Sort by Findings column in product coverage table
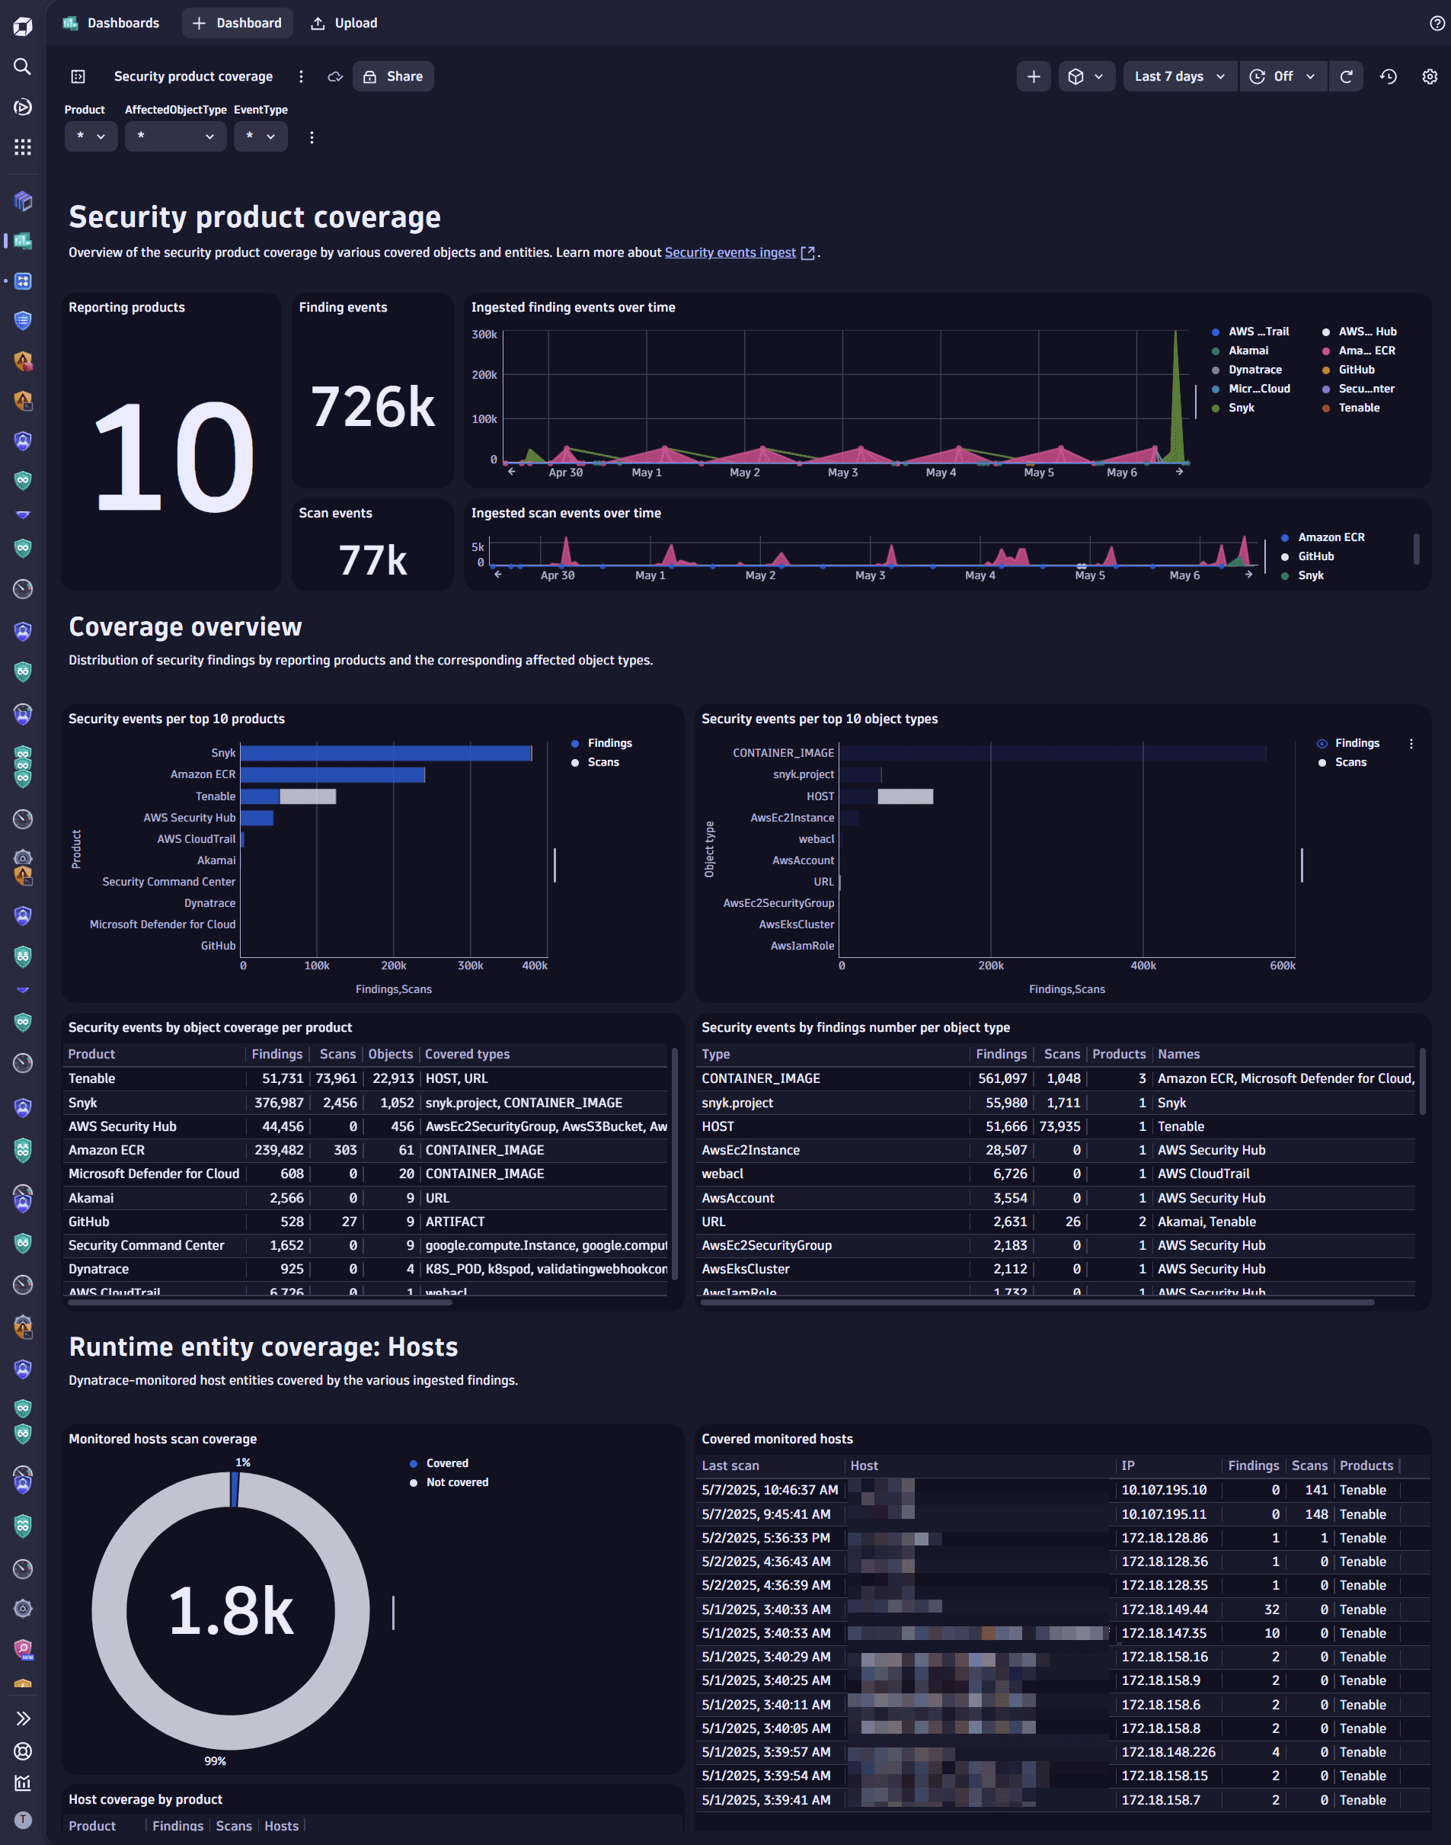 (x=277, y=1054)
